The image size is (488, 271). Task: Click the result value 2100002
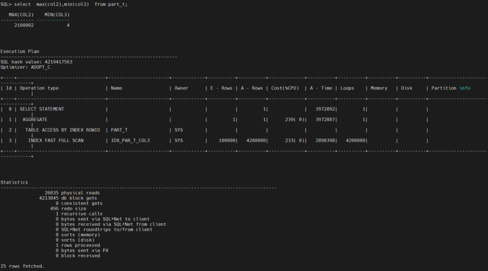click(x=24, y=25)
